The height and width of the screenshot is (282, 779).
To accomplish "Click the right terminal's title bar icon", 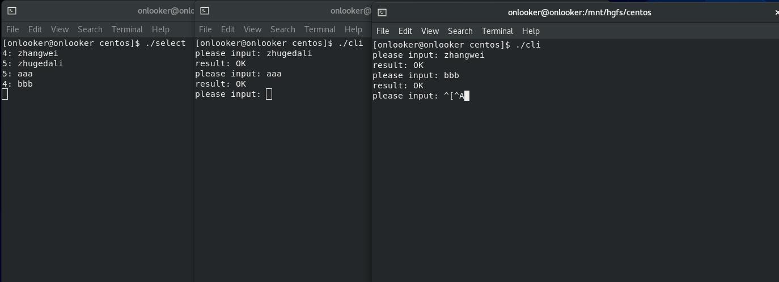I will [x=382, y=12].
